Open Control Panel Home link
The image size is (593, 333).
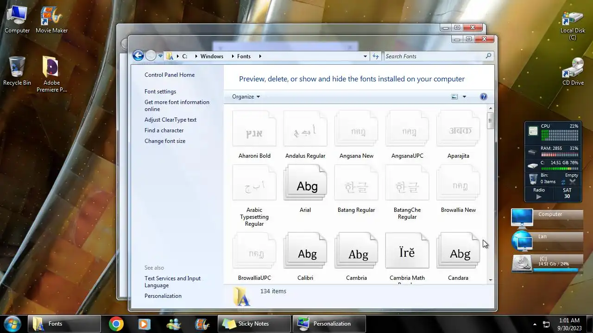pos(170,75)
